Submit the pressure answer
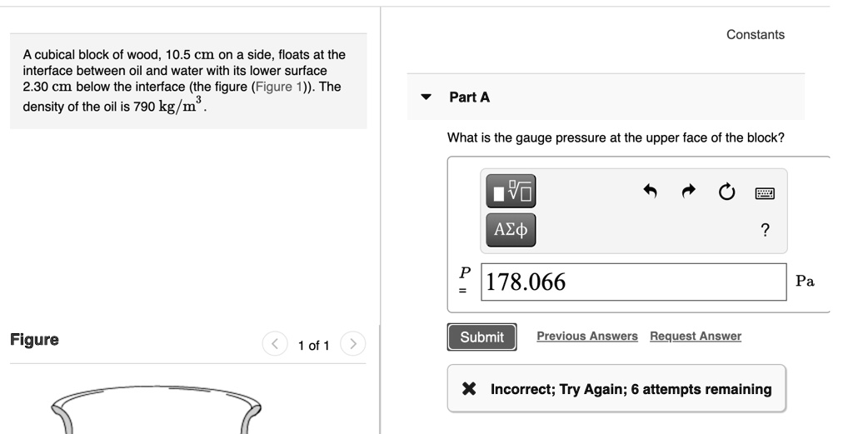The image size is (853, 434). click(x=481, y=337)
